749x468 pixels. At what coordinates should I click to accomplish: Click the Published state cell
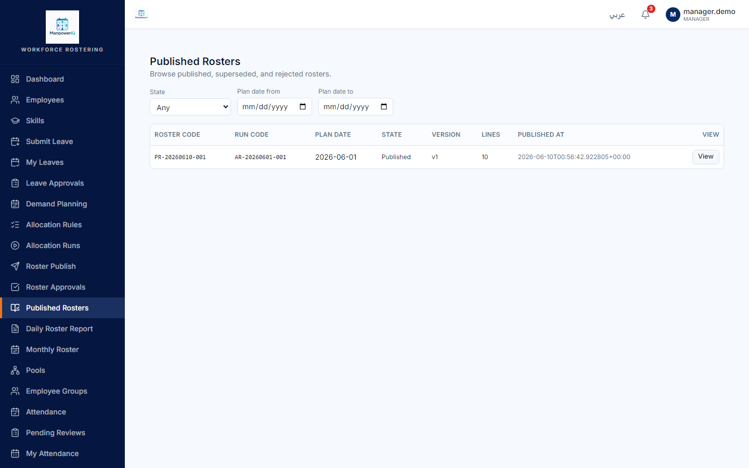pos(396,157)
